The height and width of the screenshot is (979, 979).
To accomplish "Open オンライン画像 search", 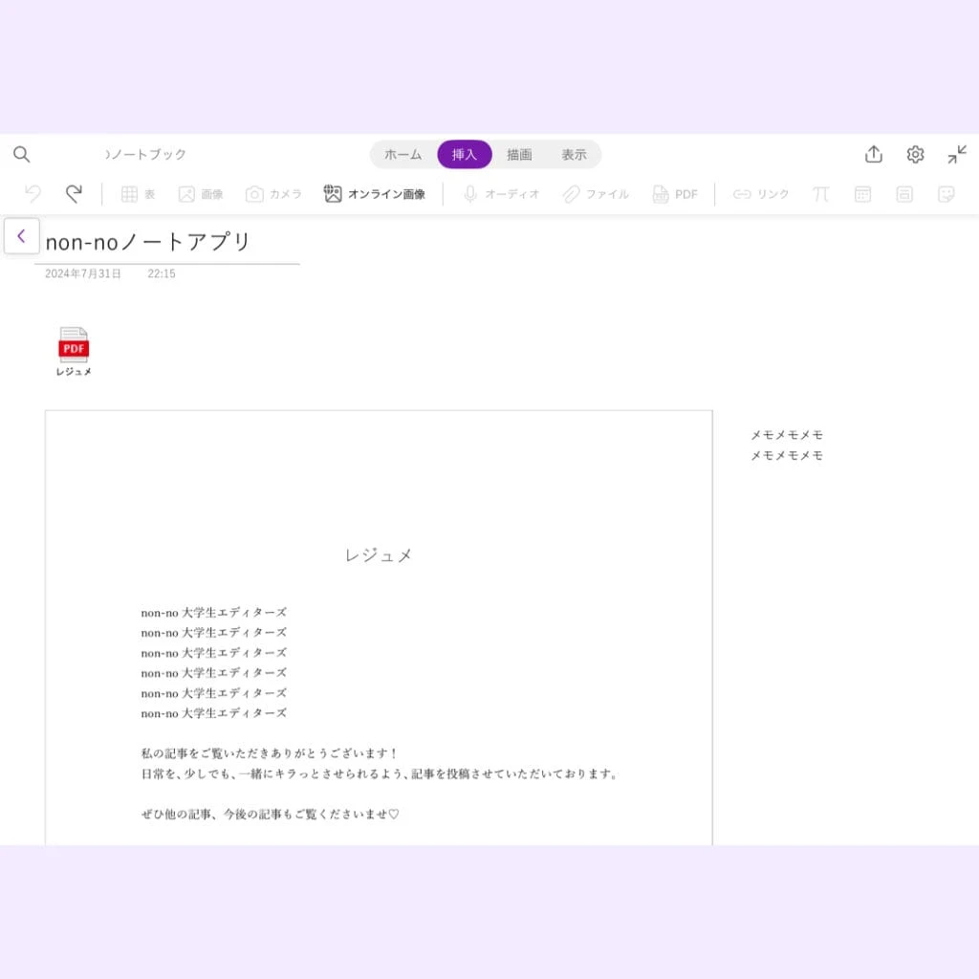I will point(374,194).
